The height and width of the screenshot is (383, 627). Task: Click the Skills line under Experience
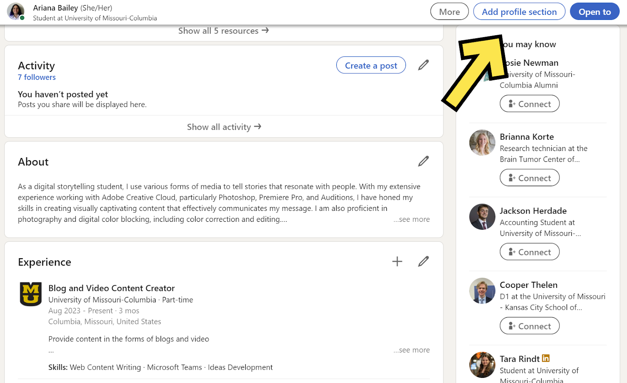click(x=161, y=367)
